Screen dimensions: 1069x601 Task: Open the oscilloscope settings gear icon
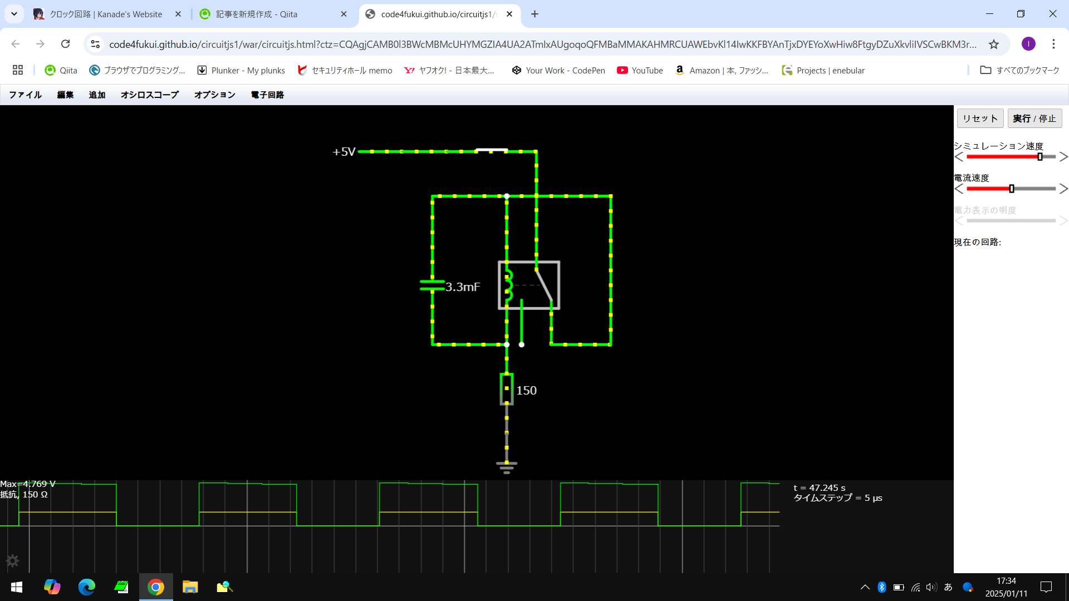click(x=12, y=561)
